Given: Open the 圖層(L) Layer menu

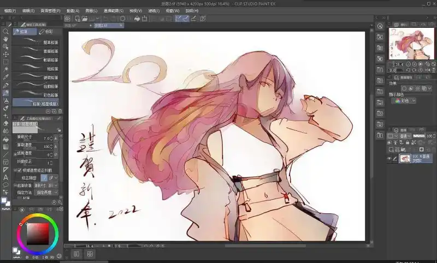Looking at the screenshot, I should click(x=91, y=11).
